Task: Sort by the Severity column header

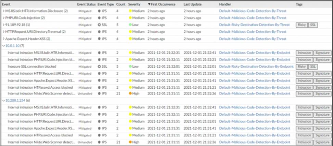Action: tap(134, 4)
